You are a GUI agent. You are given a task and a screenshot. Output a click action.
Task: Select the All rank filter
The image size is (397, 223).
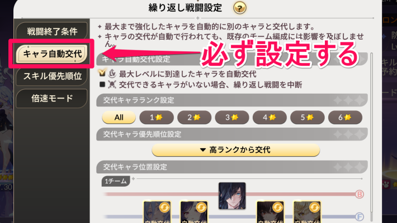tap(119, 118)
